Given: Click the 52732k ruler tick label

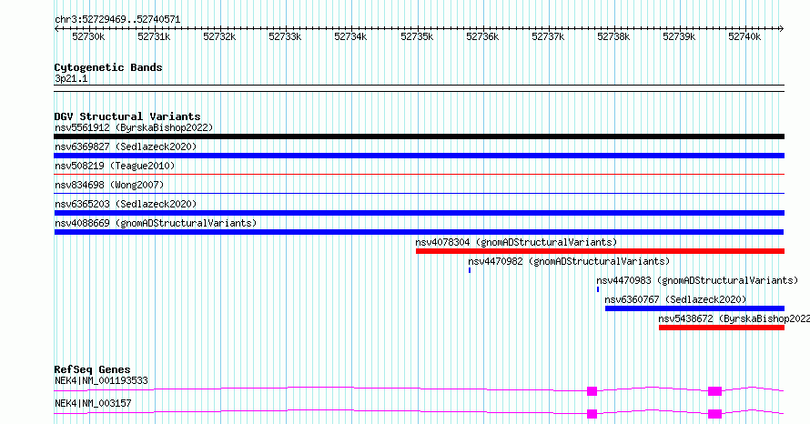Looking at the screenshot, I should click(219, 36).
